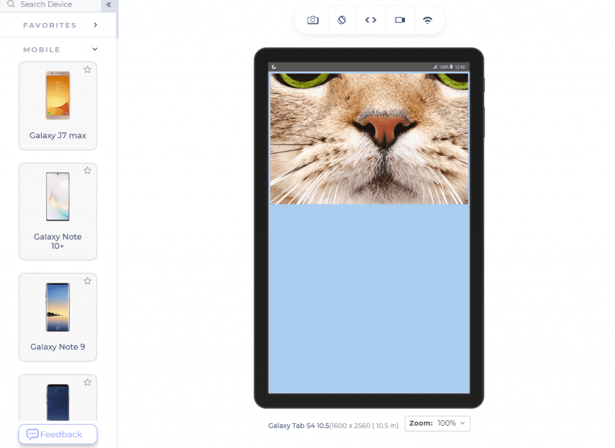Open network throttling options

(x=428, y=20)
